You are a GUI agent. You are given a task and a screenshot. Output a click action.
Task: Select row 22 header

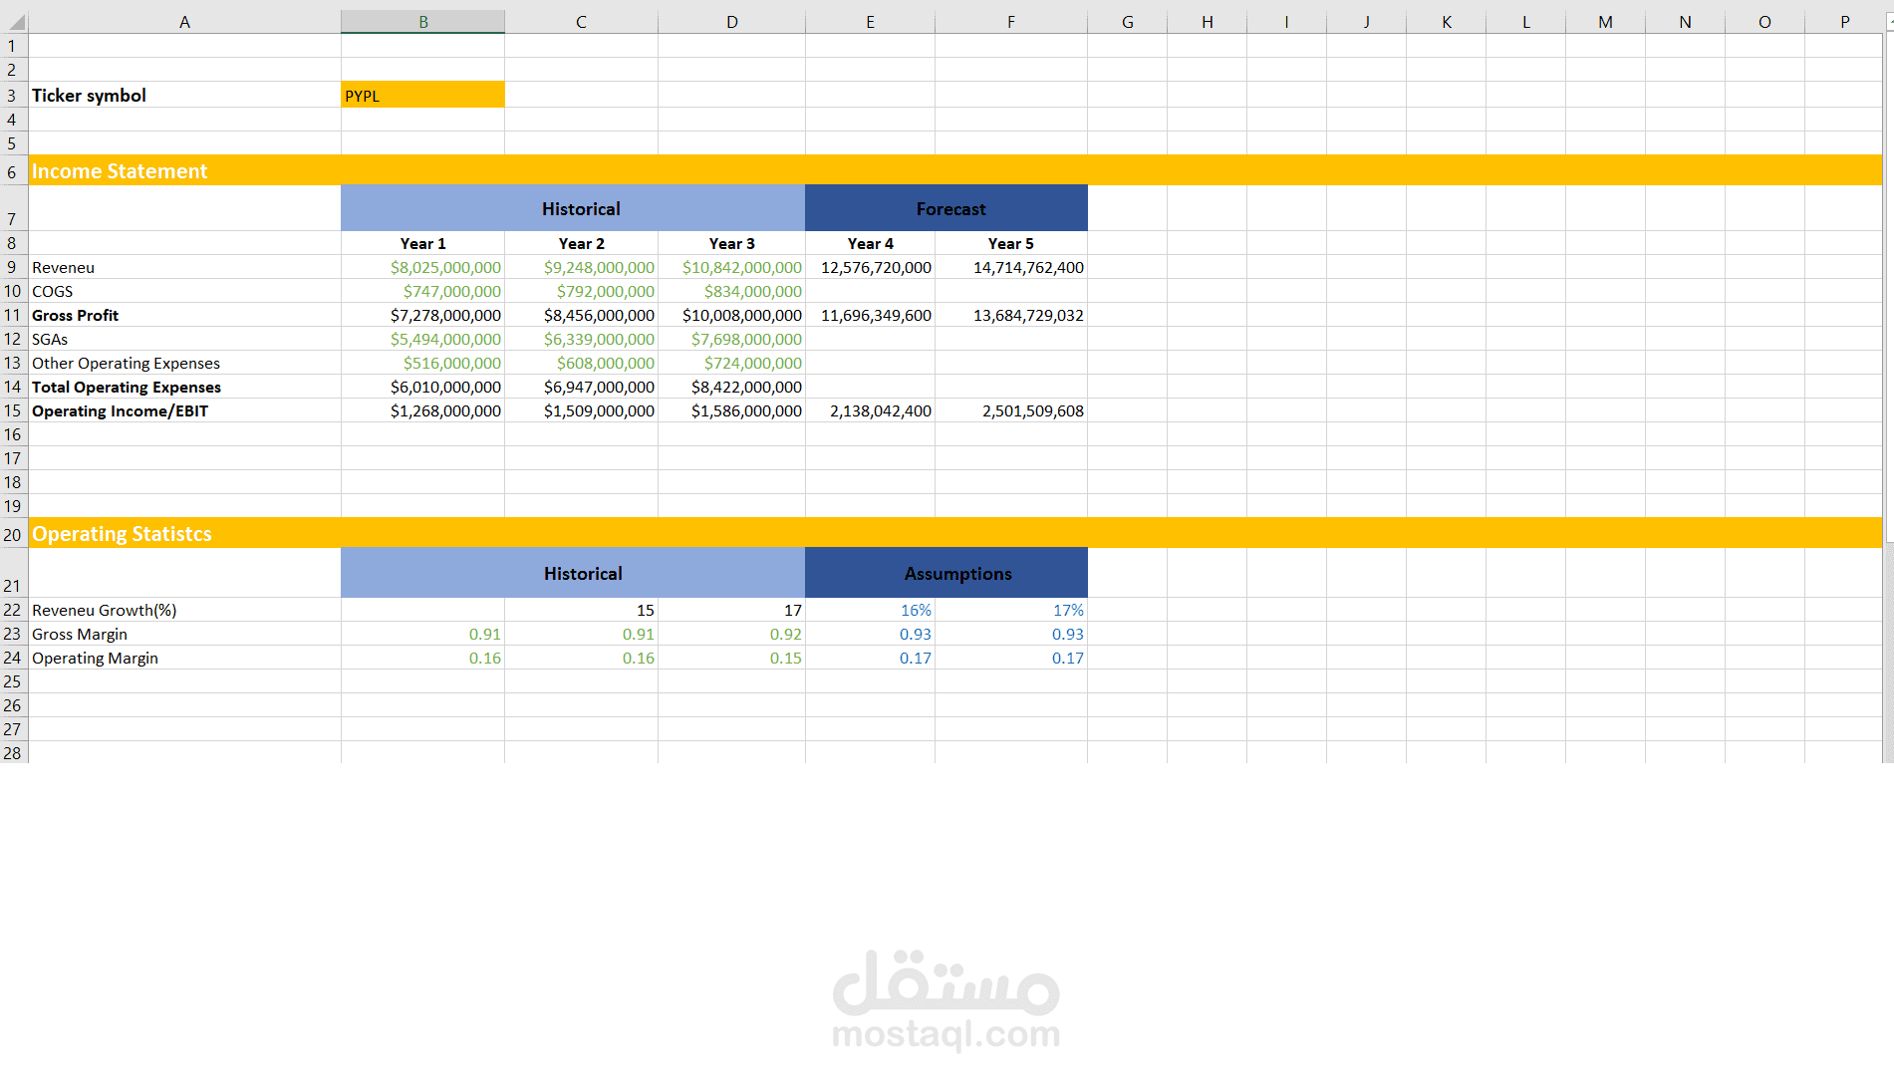[13, 610]
